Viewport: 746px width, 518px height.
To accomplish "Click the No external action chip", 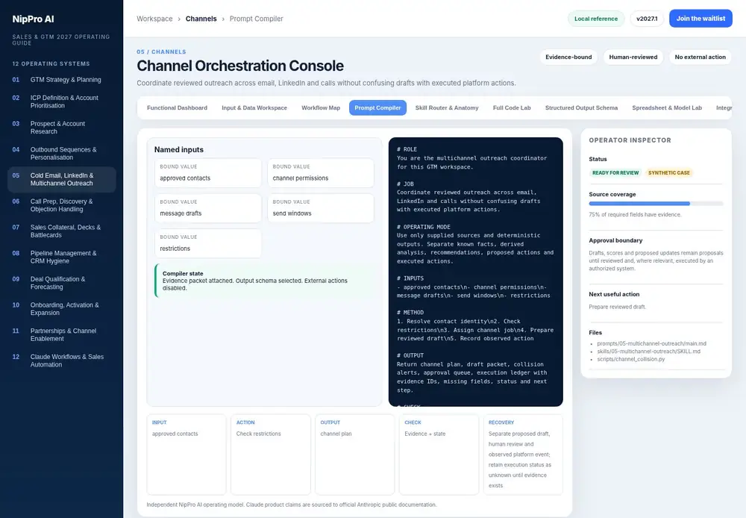I will (x=700, y=57).
